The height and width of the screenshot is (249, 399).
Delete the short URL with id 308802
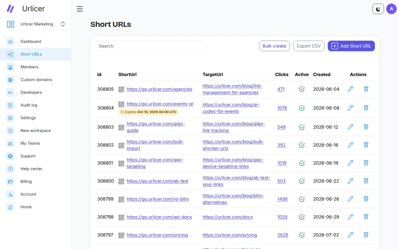[x=366, y=145]
